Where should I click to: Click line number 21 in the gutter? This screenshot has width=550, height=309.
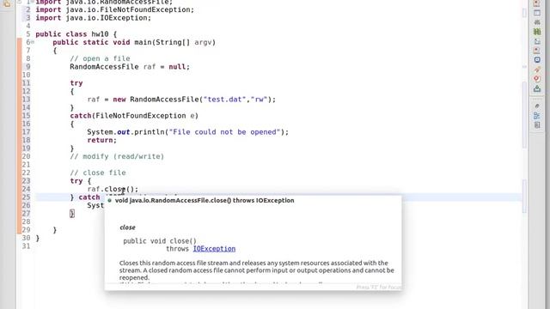point(27,165)
